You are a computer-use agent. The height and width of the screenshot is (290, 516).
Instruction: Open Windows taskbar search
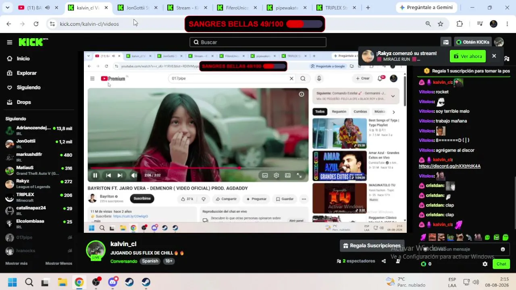(29, 282)
